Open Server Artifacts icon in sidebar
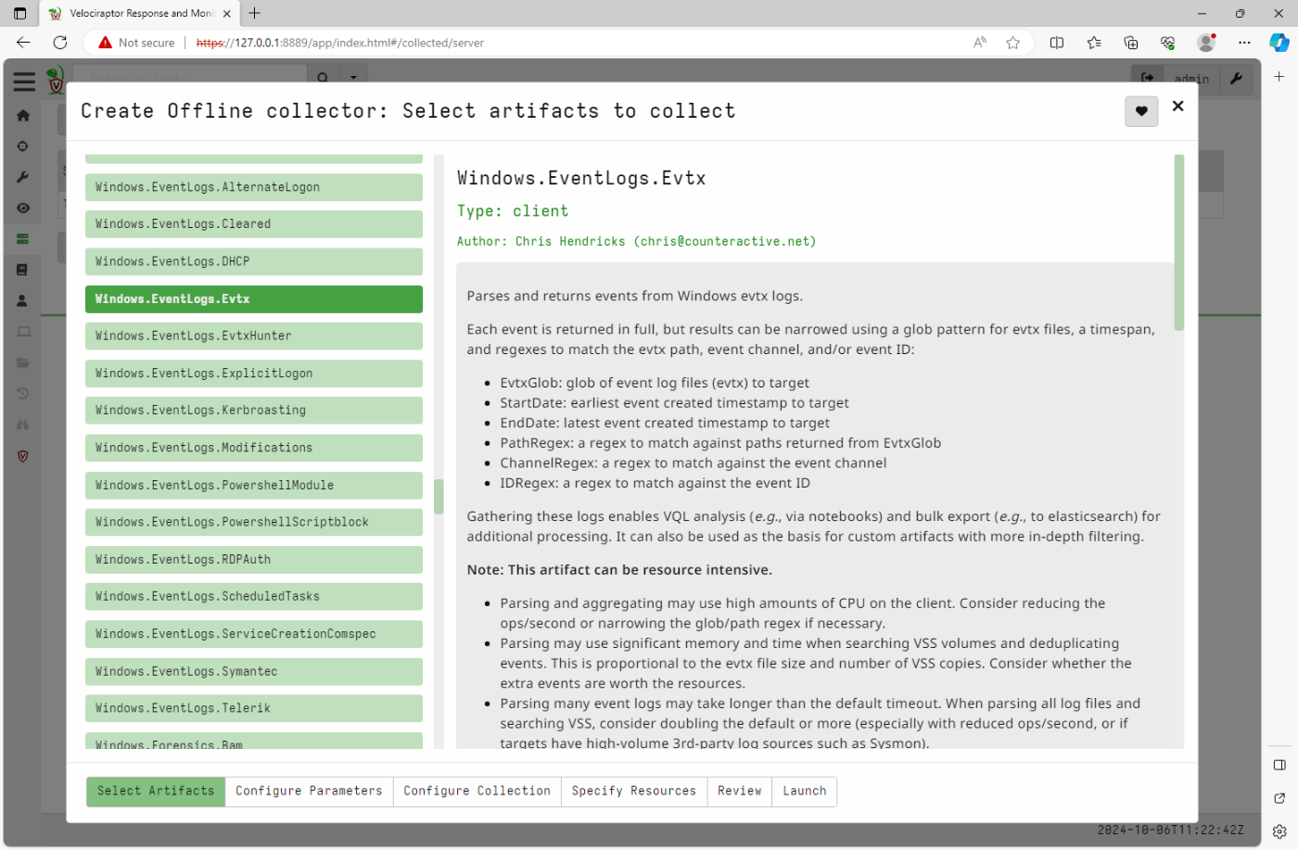Screen dimensions: 1298x850 click(x=23, y=239)
